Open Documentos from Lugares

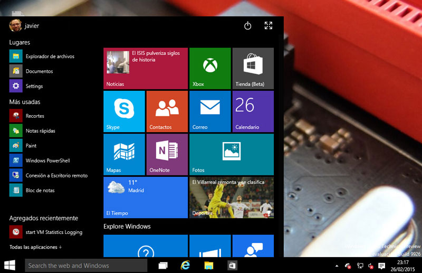pyautogui.click(x=31, y=71)
